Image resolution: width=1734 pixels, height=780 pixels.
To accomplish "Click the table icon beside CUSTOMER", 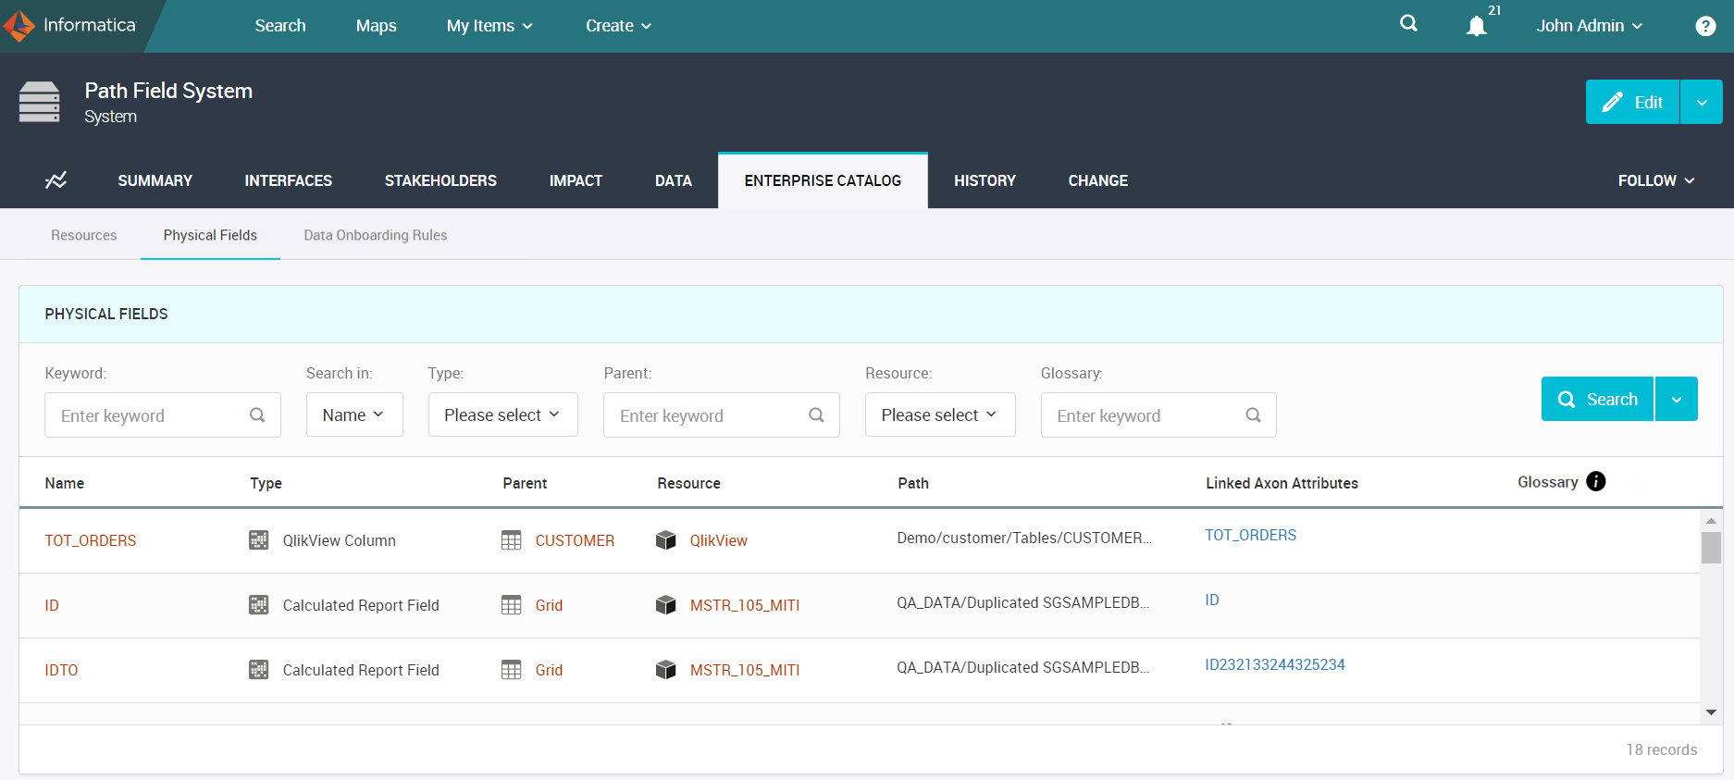I will 512,540.
